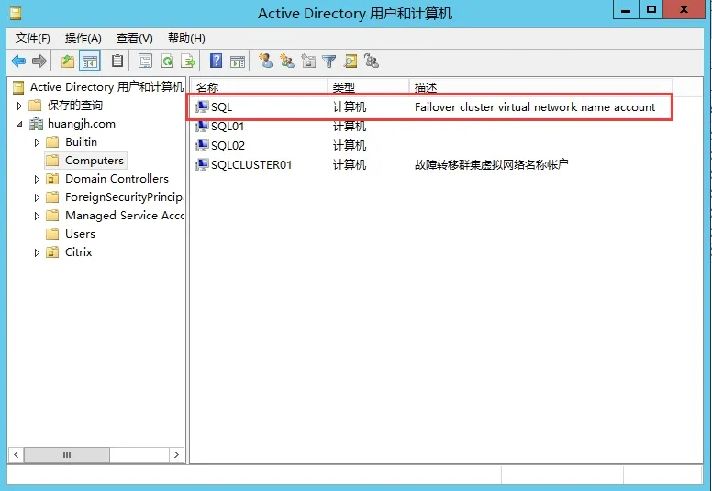Select the SQL computer row name
This screenshot has height=491, width=712.
pos(222,107)
